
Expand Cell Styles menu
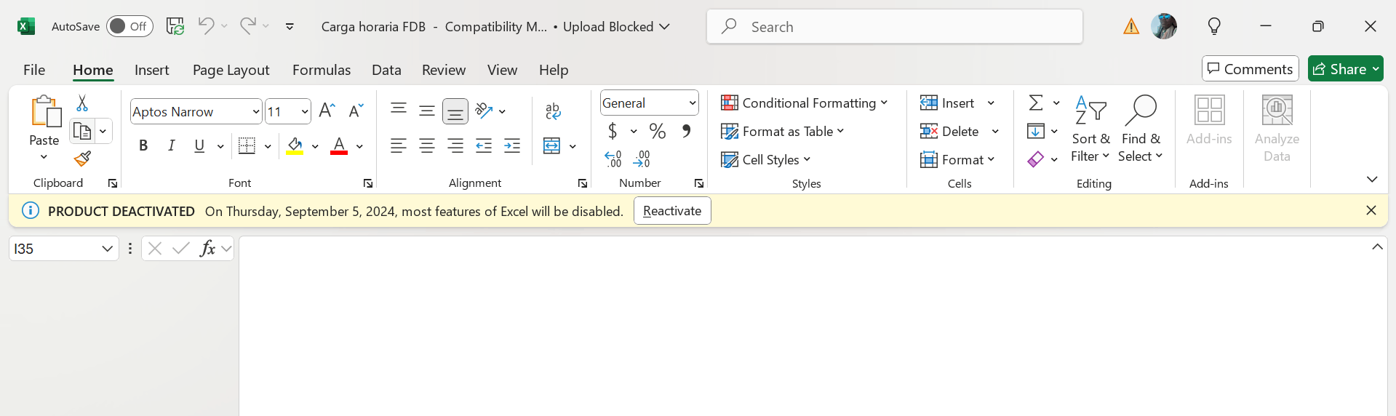(766, 159)
